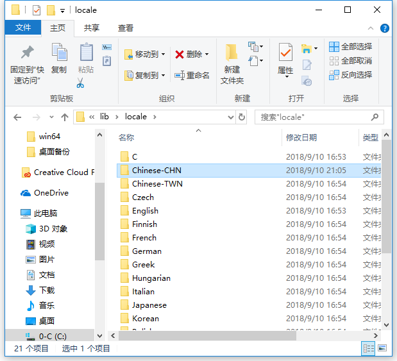Click Copy path icon in clipboard group

107,47
